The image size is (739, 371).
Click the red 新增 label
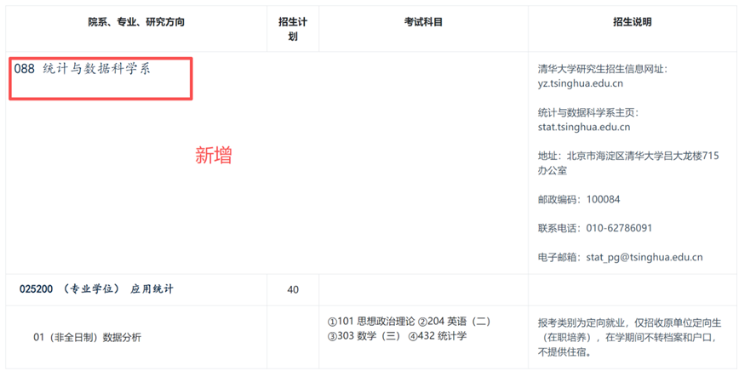tap(214, 156)
